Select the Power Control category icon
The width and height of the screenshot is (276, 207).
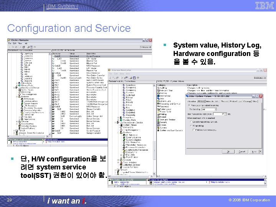pyautogui.click(x=158, y=112)
